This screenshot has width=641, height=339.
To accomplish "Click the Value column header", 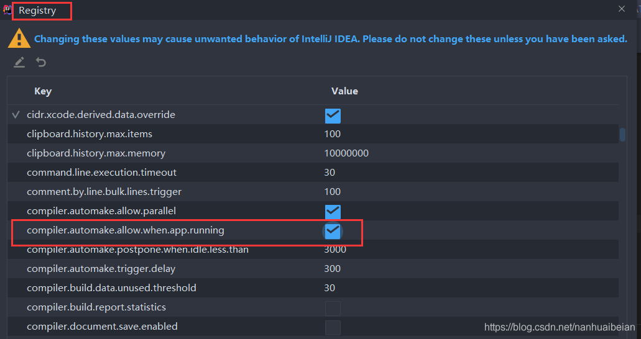I will 344,91.
